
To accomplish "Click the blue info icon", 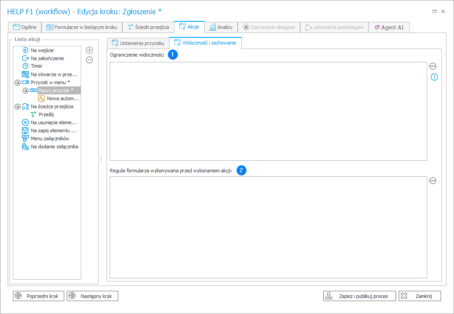I will [x=434, y=77].
